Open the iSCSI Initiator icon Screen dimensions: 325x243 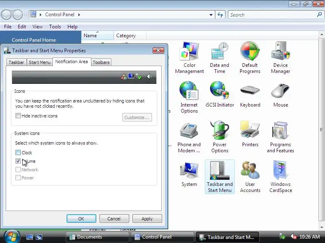point(220,94)
